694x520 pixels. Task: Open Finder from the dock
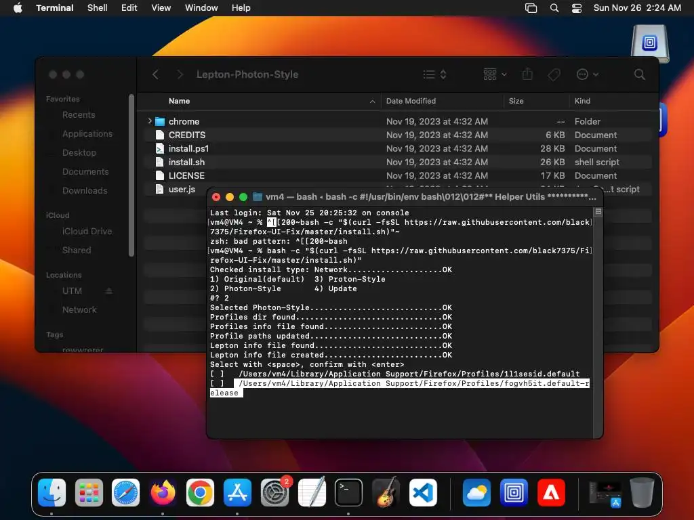click(52, 493)
